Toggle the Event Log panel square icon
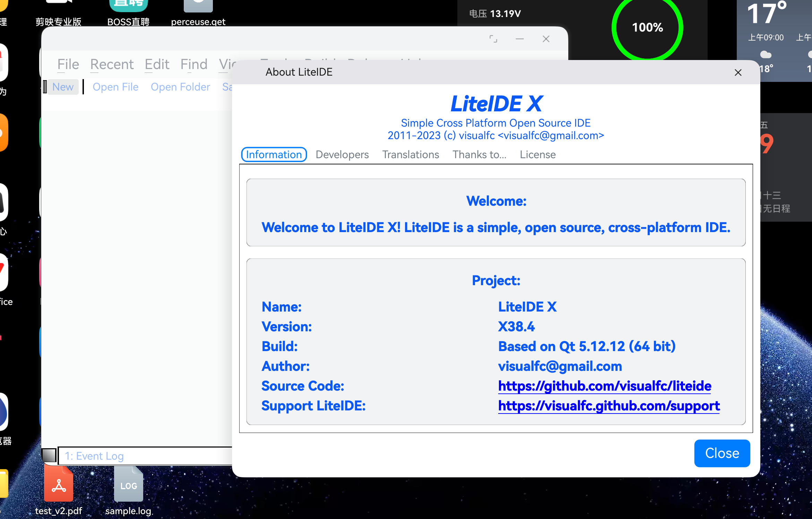 click(49, 455)
